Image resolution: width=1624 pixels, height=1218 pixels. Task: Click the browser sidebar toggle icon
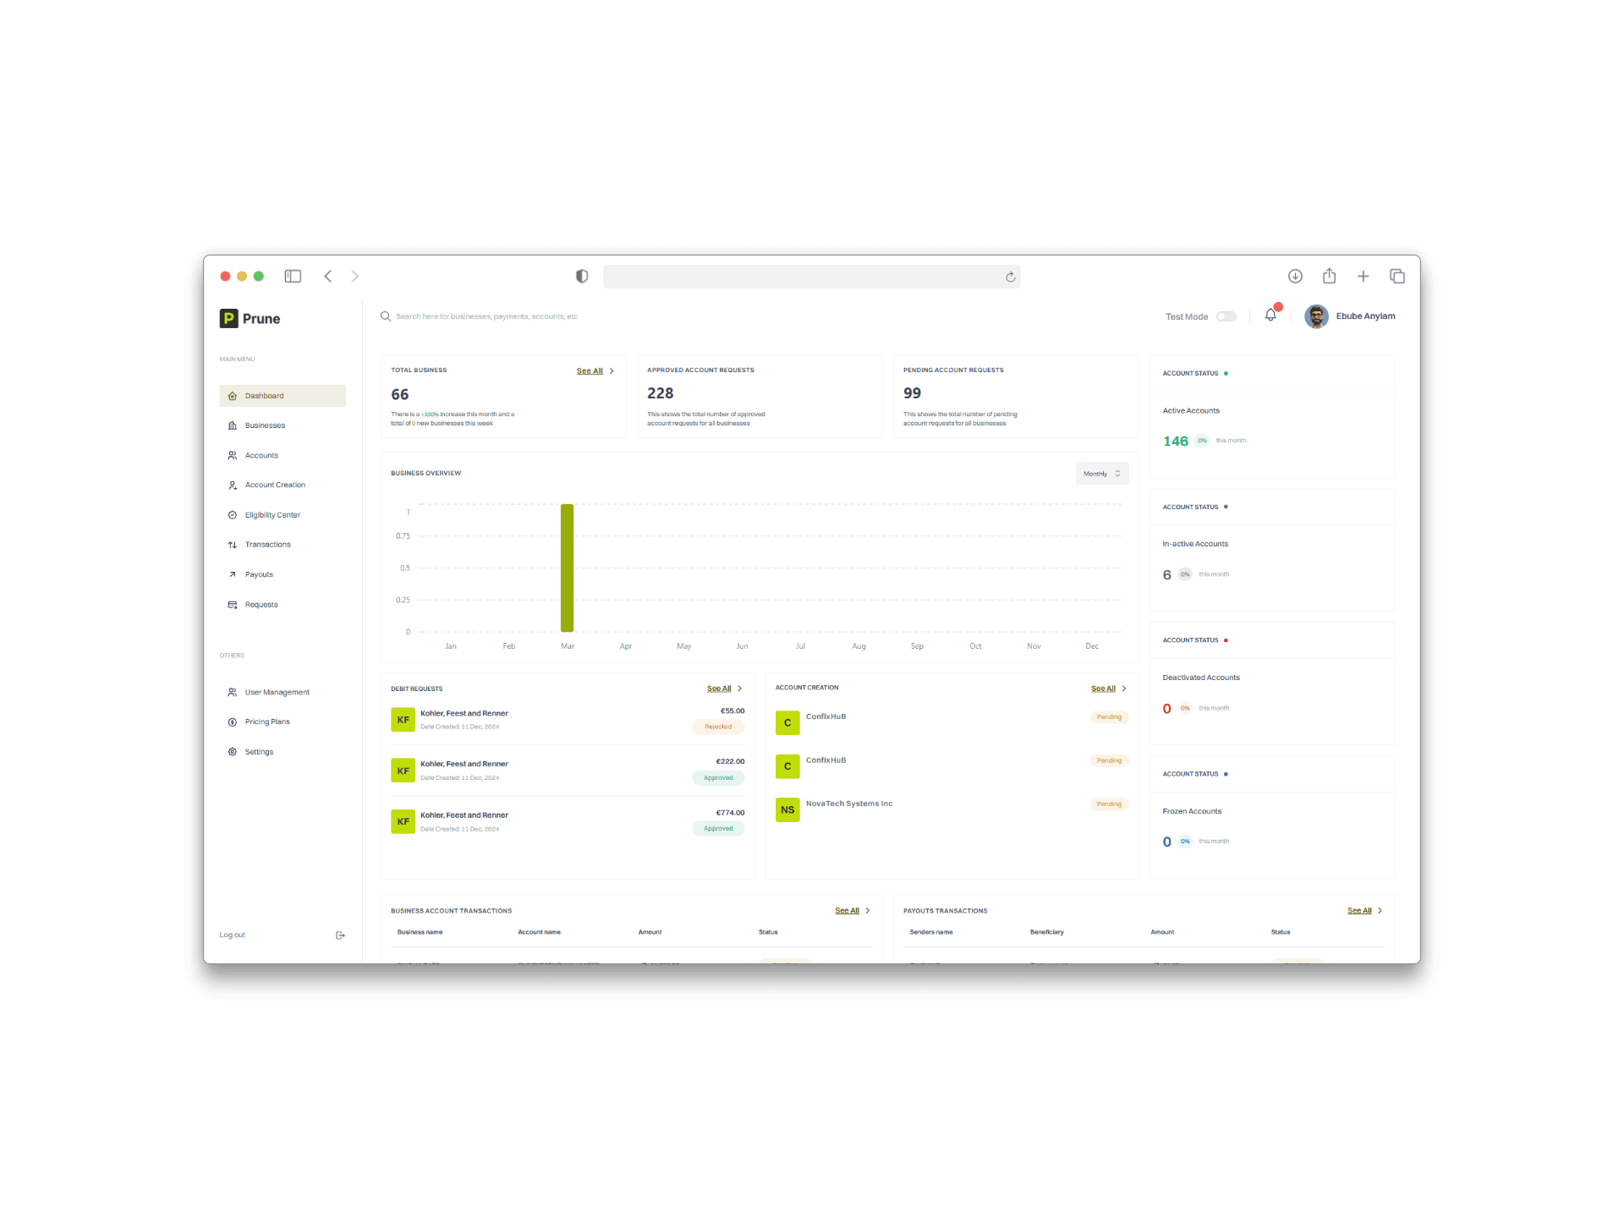(293, 277)
